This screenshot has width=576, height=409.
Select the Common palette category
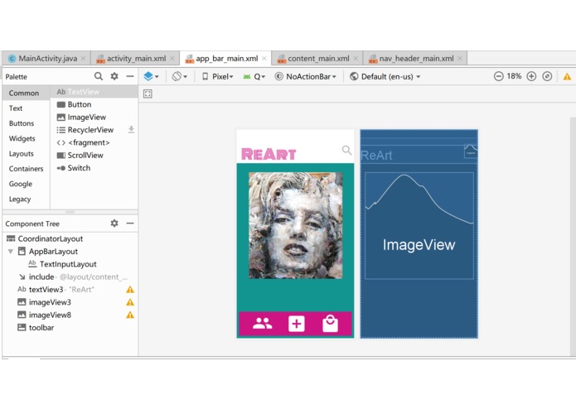click(x=24, y=93)
